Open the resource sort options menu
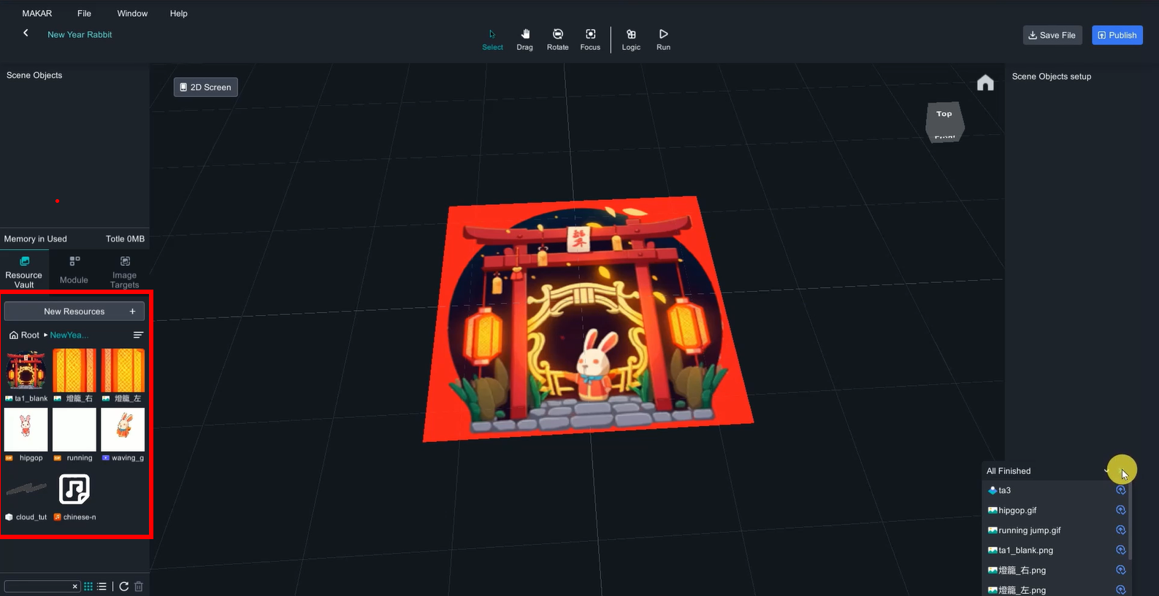This screenshot has height=596, width=1159. pyautogui.click(x=138, y=335)
